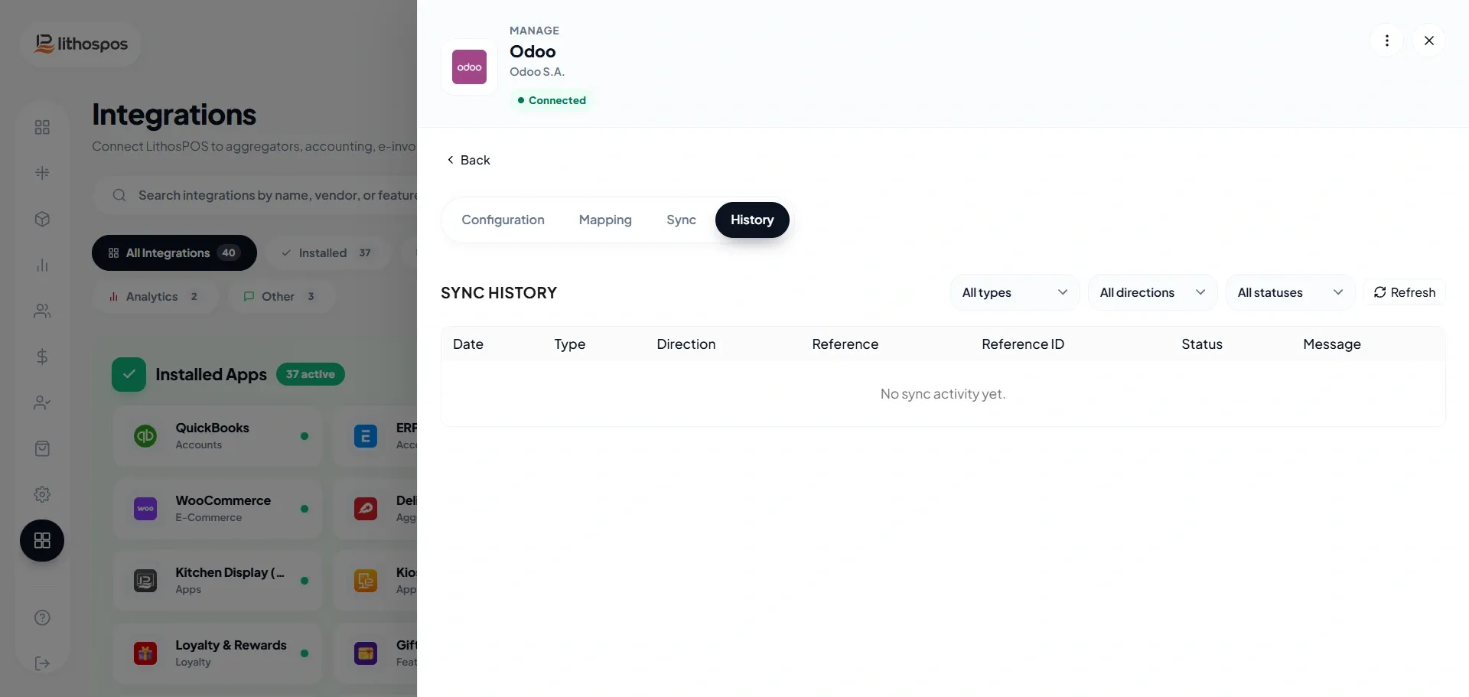
Task: Click the search magnifier icon
Action: coord(119,196)
